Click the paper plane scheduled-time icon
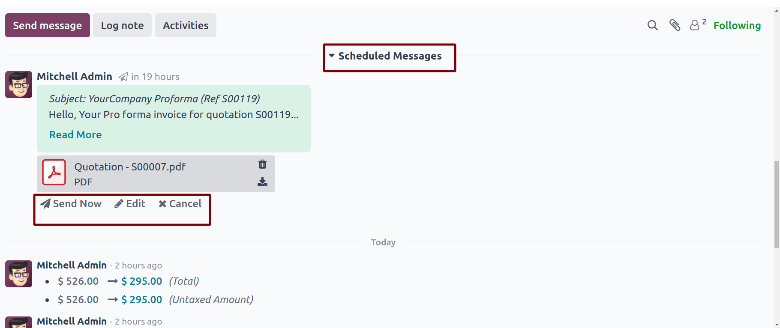This screenshot has height=328, width=780. 123,77
